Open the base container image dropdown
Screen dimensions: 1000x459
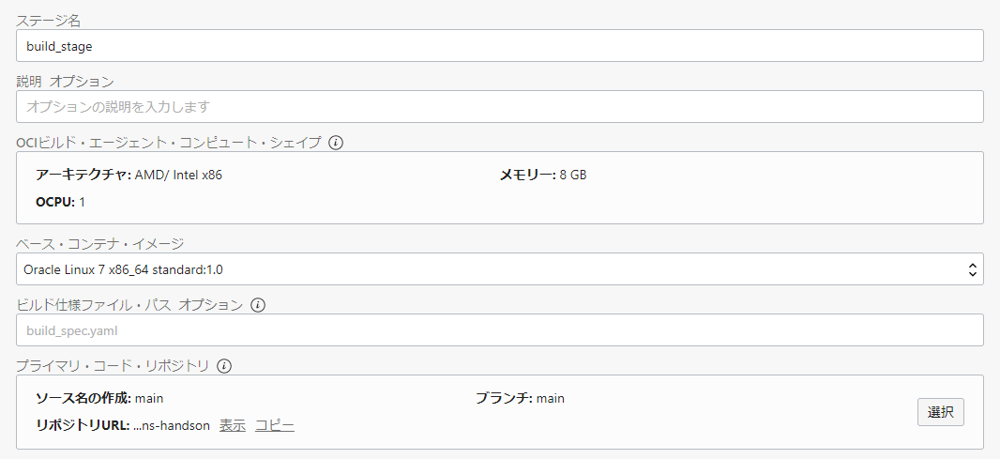[500, 269]
